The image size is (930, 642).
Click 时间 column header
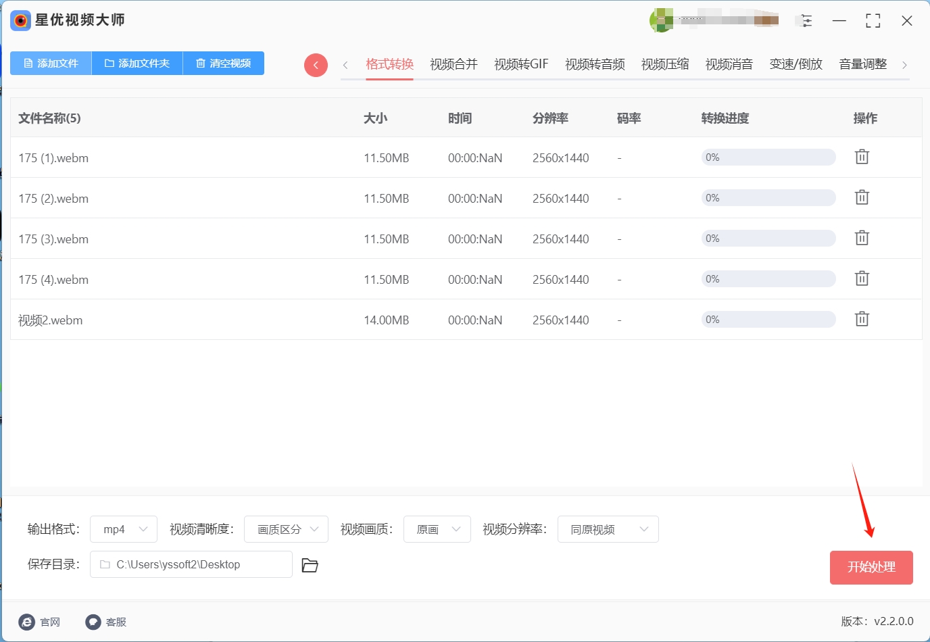click(460, 118)
